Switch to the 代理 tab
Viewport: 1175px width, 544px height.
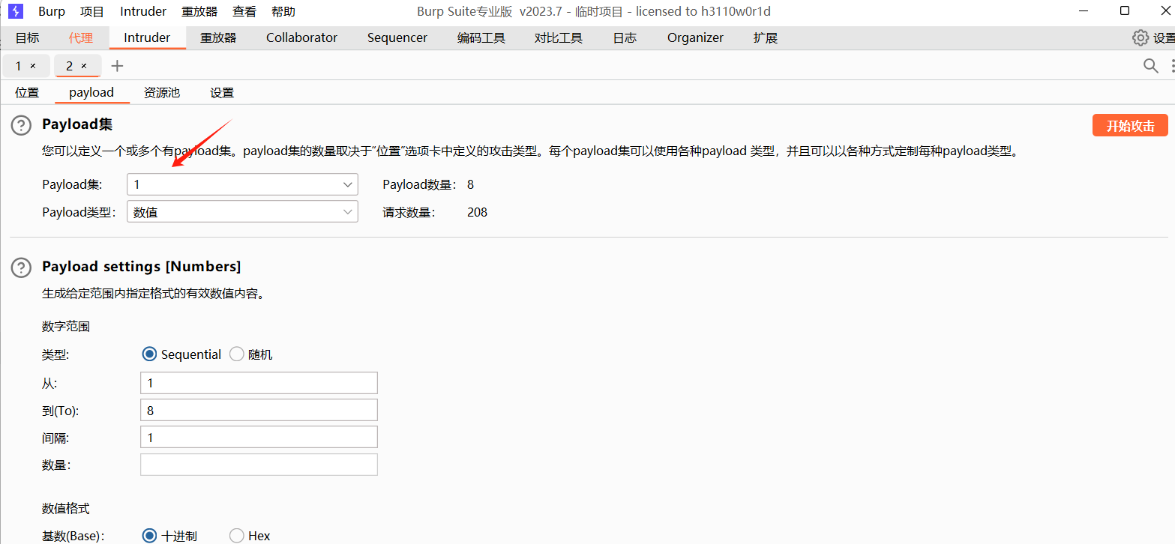point(81,37)
